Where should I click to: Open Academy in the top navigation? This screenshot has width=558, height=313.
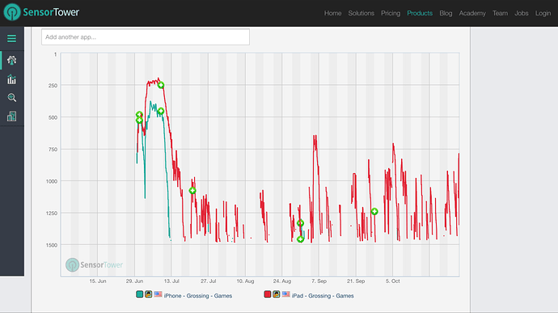tap(472, 13)
